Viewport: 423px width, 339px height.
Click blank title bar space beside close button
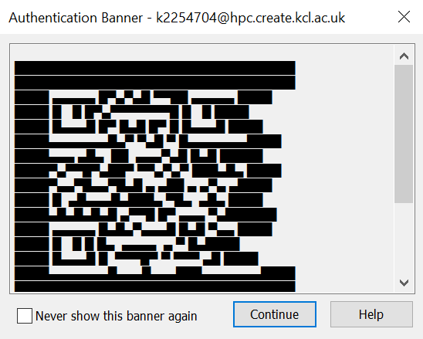click(x=371, y=17)
